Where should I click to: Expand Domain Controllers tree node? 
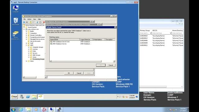26,35
